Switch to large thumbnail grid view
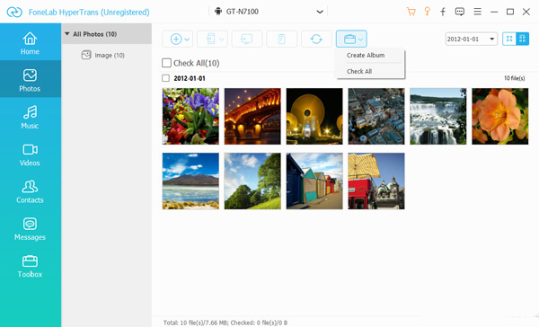The height and width of the screenshot is (327, 539). click(x=522, y=39)
